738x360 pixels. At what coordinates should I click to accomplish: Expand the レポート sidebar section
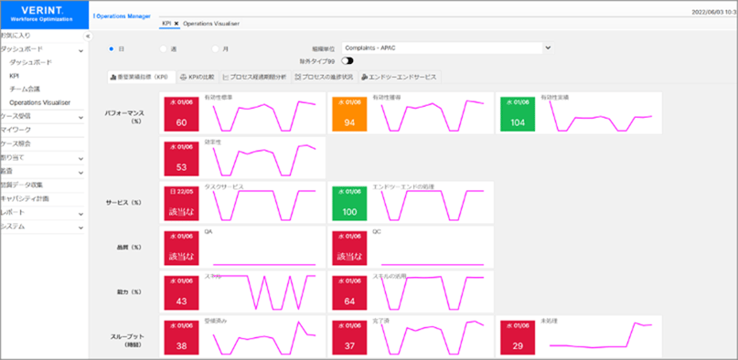click(81, 214)
